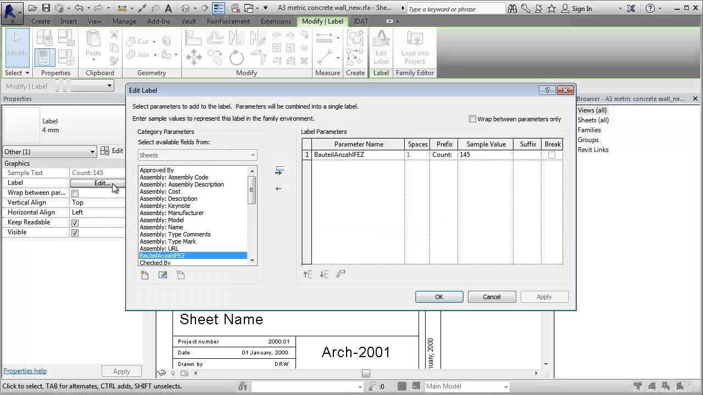Screen dimensions: 703x395
Task: Click the Text tool letter A icon
Action: coord(168,8)
